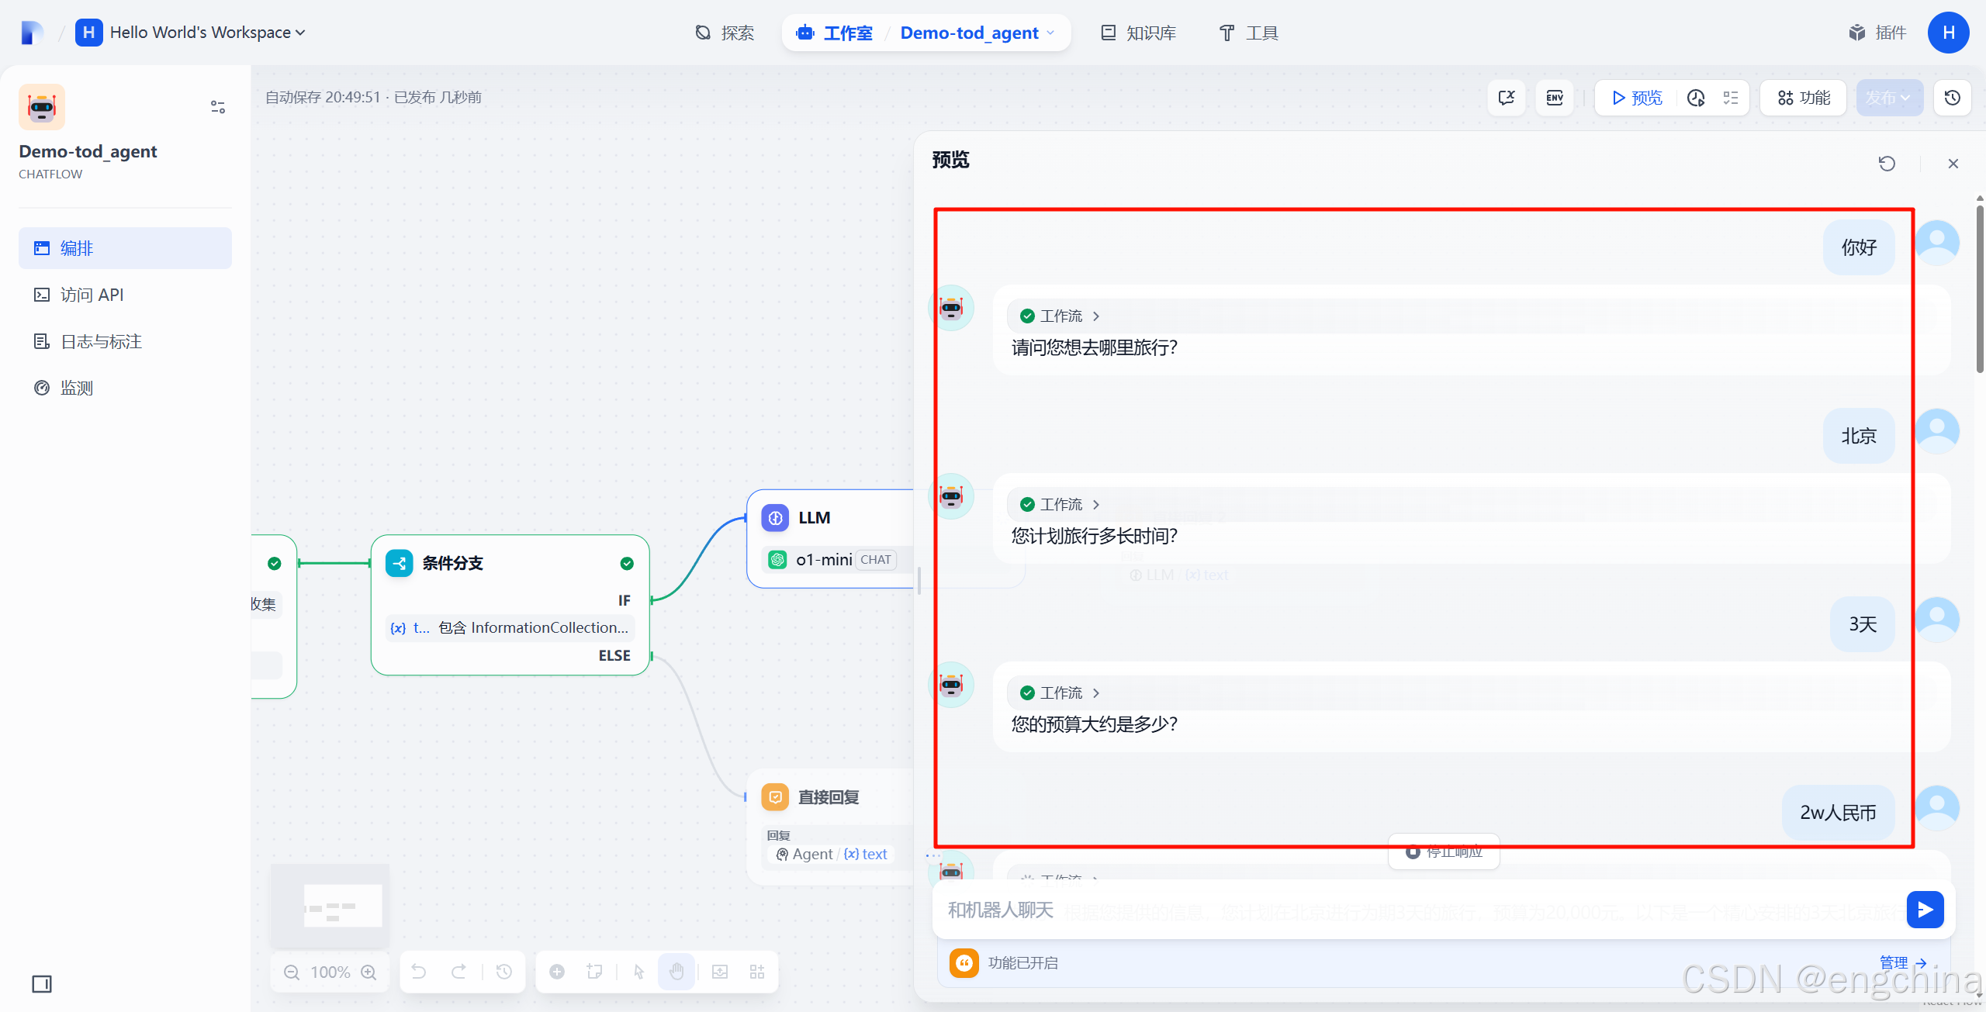1986x1012 pixels.
Task: Click the undo arrow icon
Action: click(419, 972)
